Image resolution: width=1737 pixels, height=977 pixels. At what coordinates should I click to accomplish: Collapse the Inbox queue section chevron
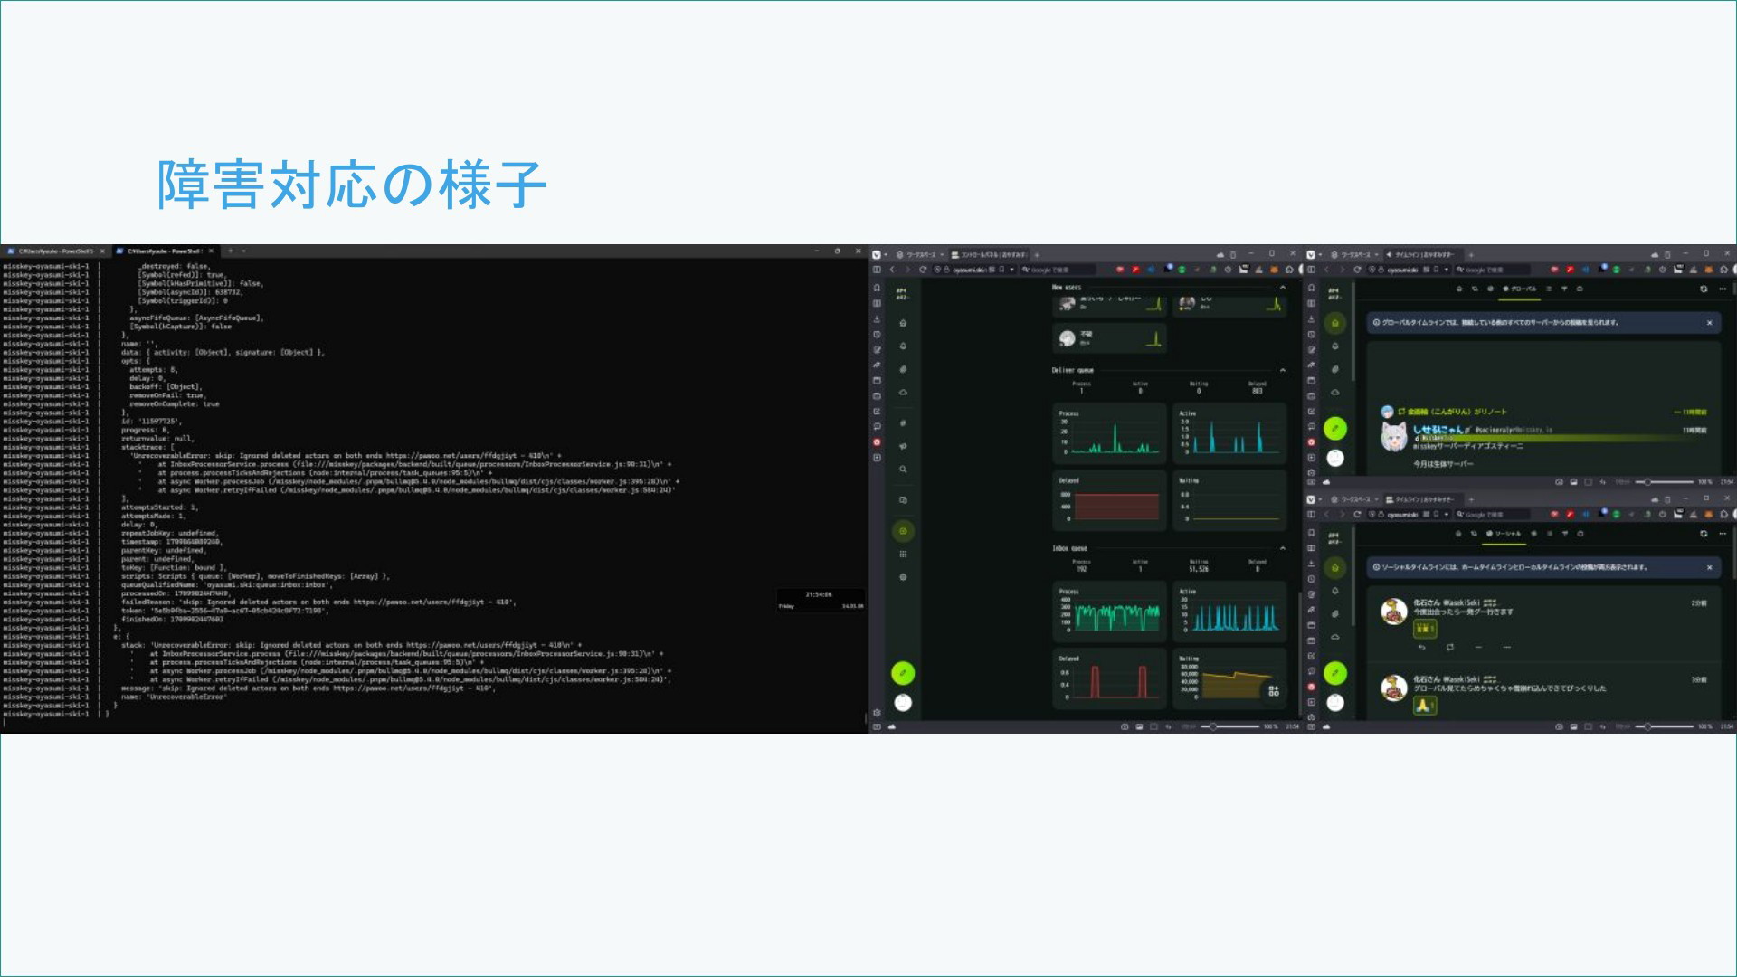[1282, 548]
